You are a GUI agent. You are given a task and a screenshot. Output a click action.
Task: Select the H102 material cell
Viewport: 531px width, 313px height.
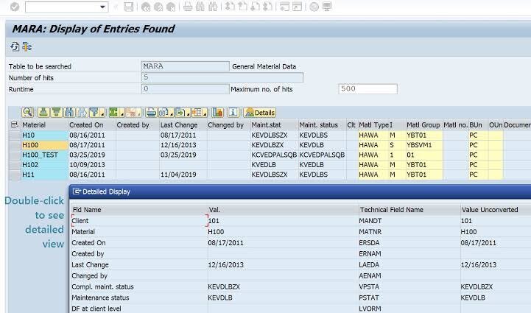coord(44,165)
